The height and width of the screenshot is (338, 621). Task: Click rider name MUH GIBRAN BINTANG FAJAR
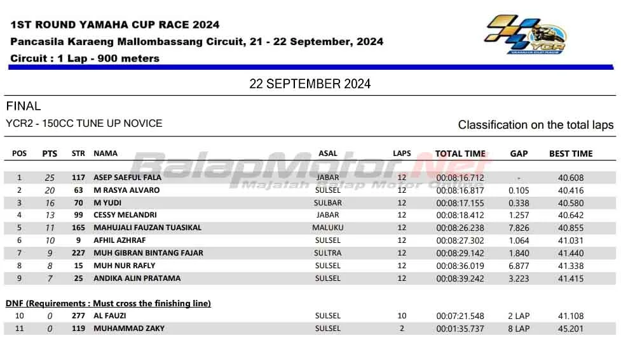(x=148, y=253)
